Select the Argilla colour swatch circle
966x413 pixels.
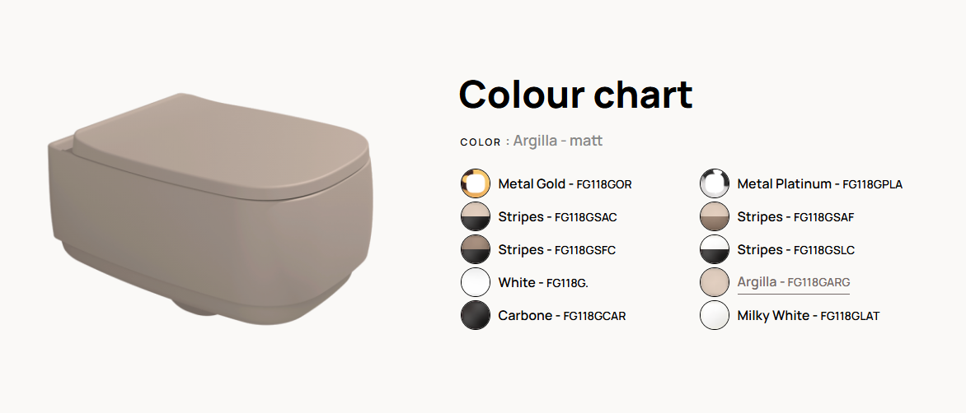click(x=714, y=283)
